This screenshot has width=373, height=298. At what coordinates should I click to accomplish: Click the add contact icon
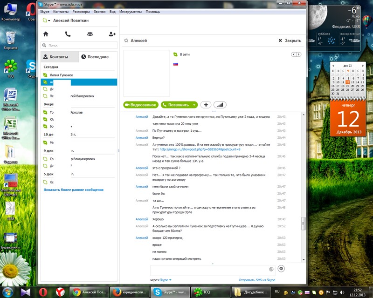[x=112, y=34]
